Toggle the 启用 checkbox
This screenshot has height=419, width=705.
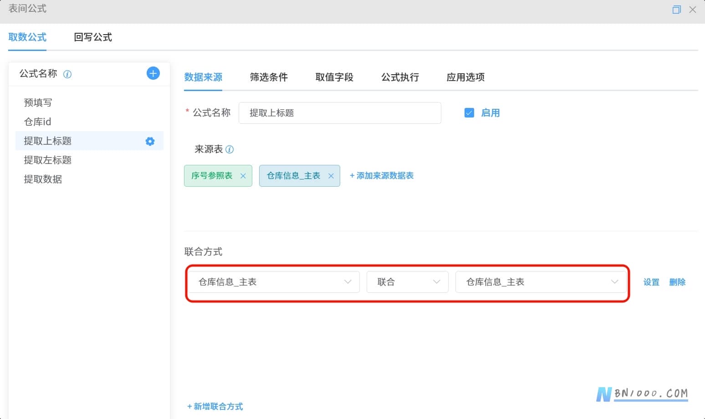pyautogui.click(x=469, y=113)
